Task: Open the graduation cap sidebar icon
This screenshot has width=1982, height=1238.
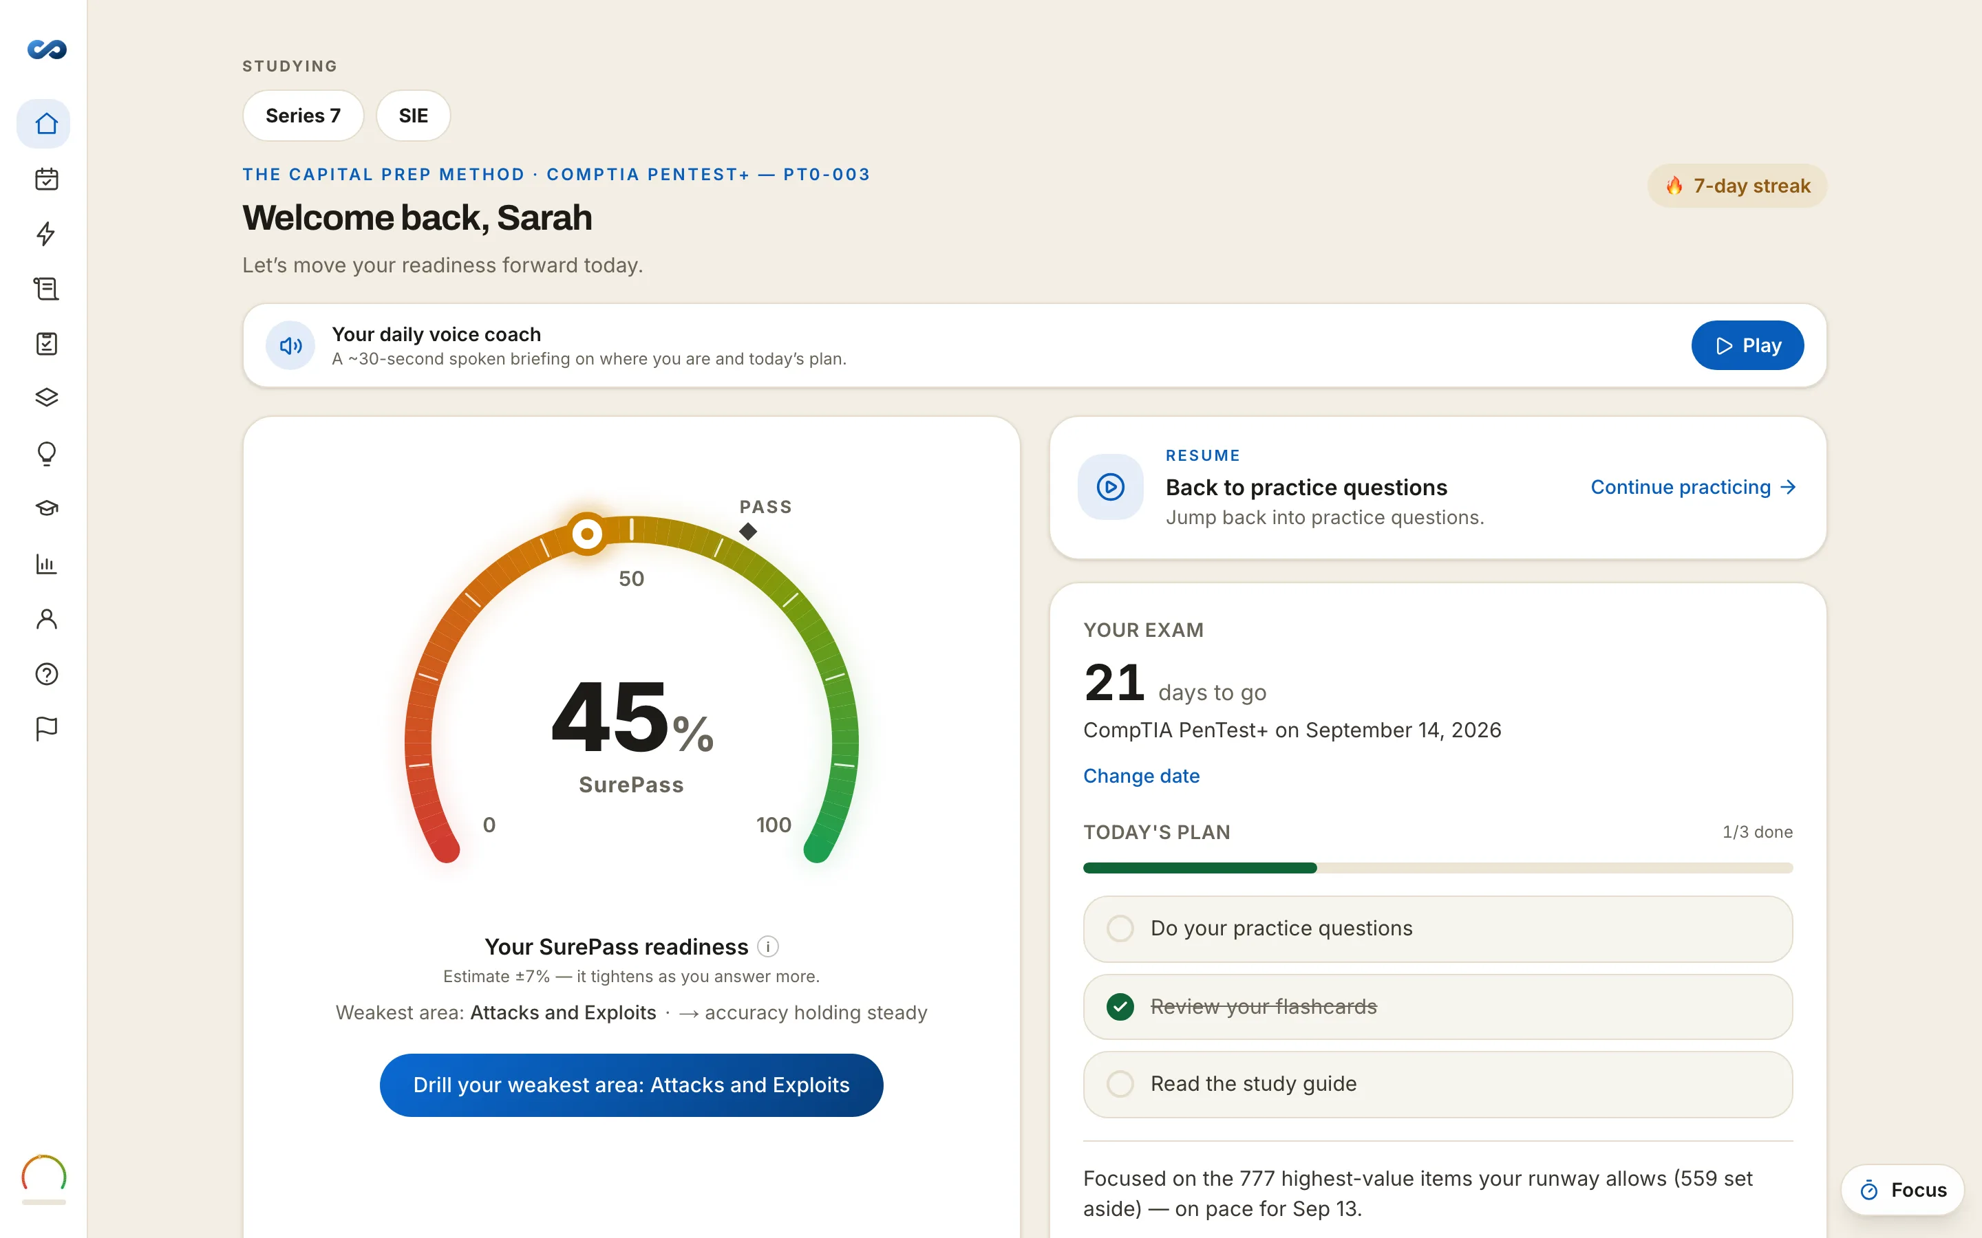Action: tap(46, 508)
